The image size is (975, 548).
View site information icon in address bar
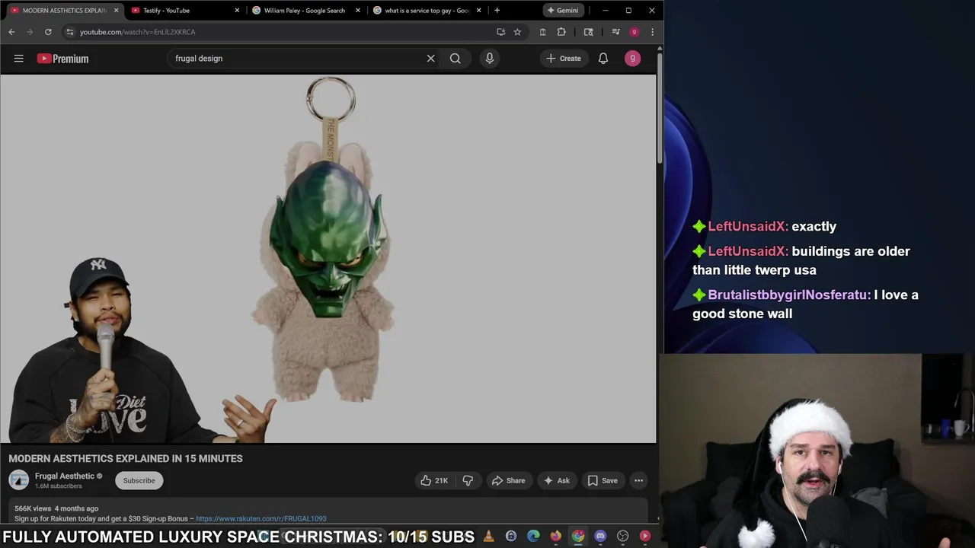pos(69,32)
